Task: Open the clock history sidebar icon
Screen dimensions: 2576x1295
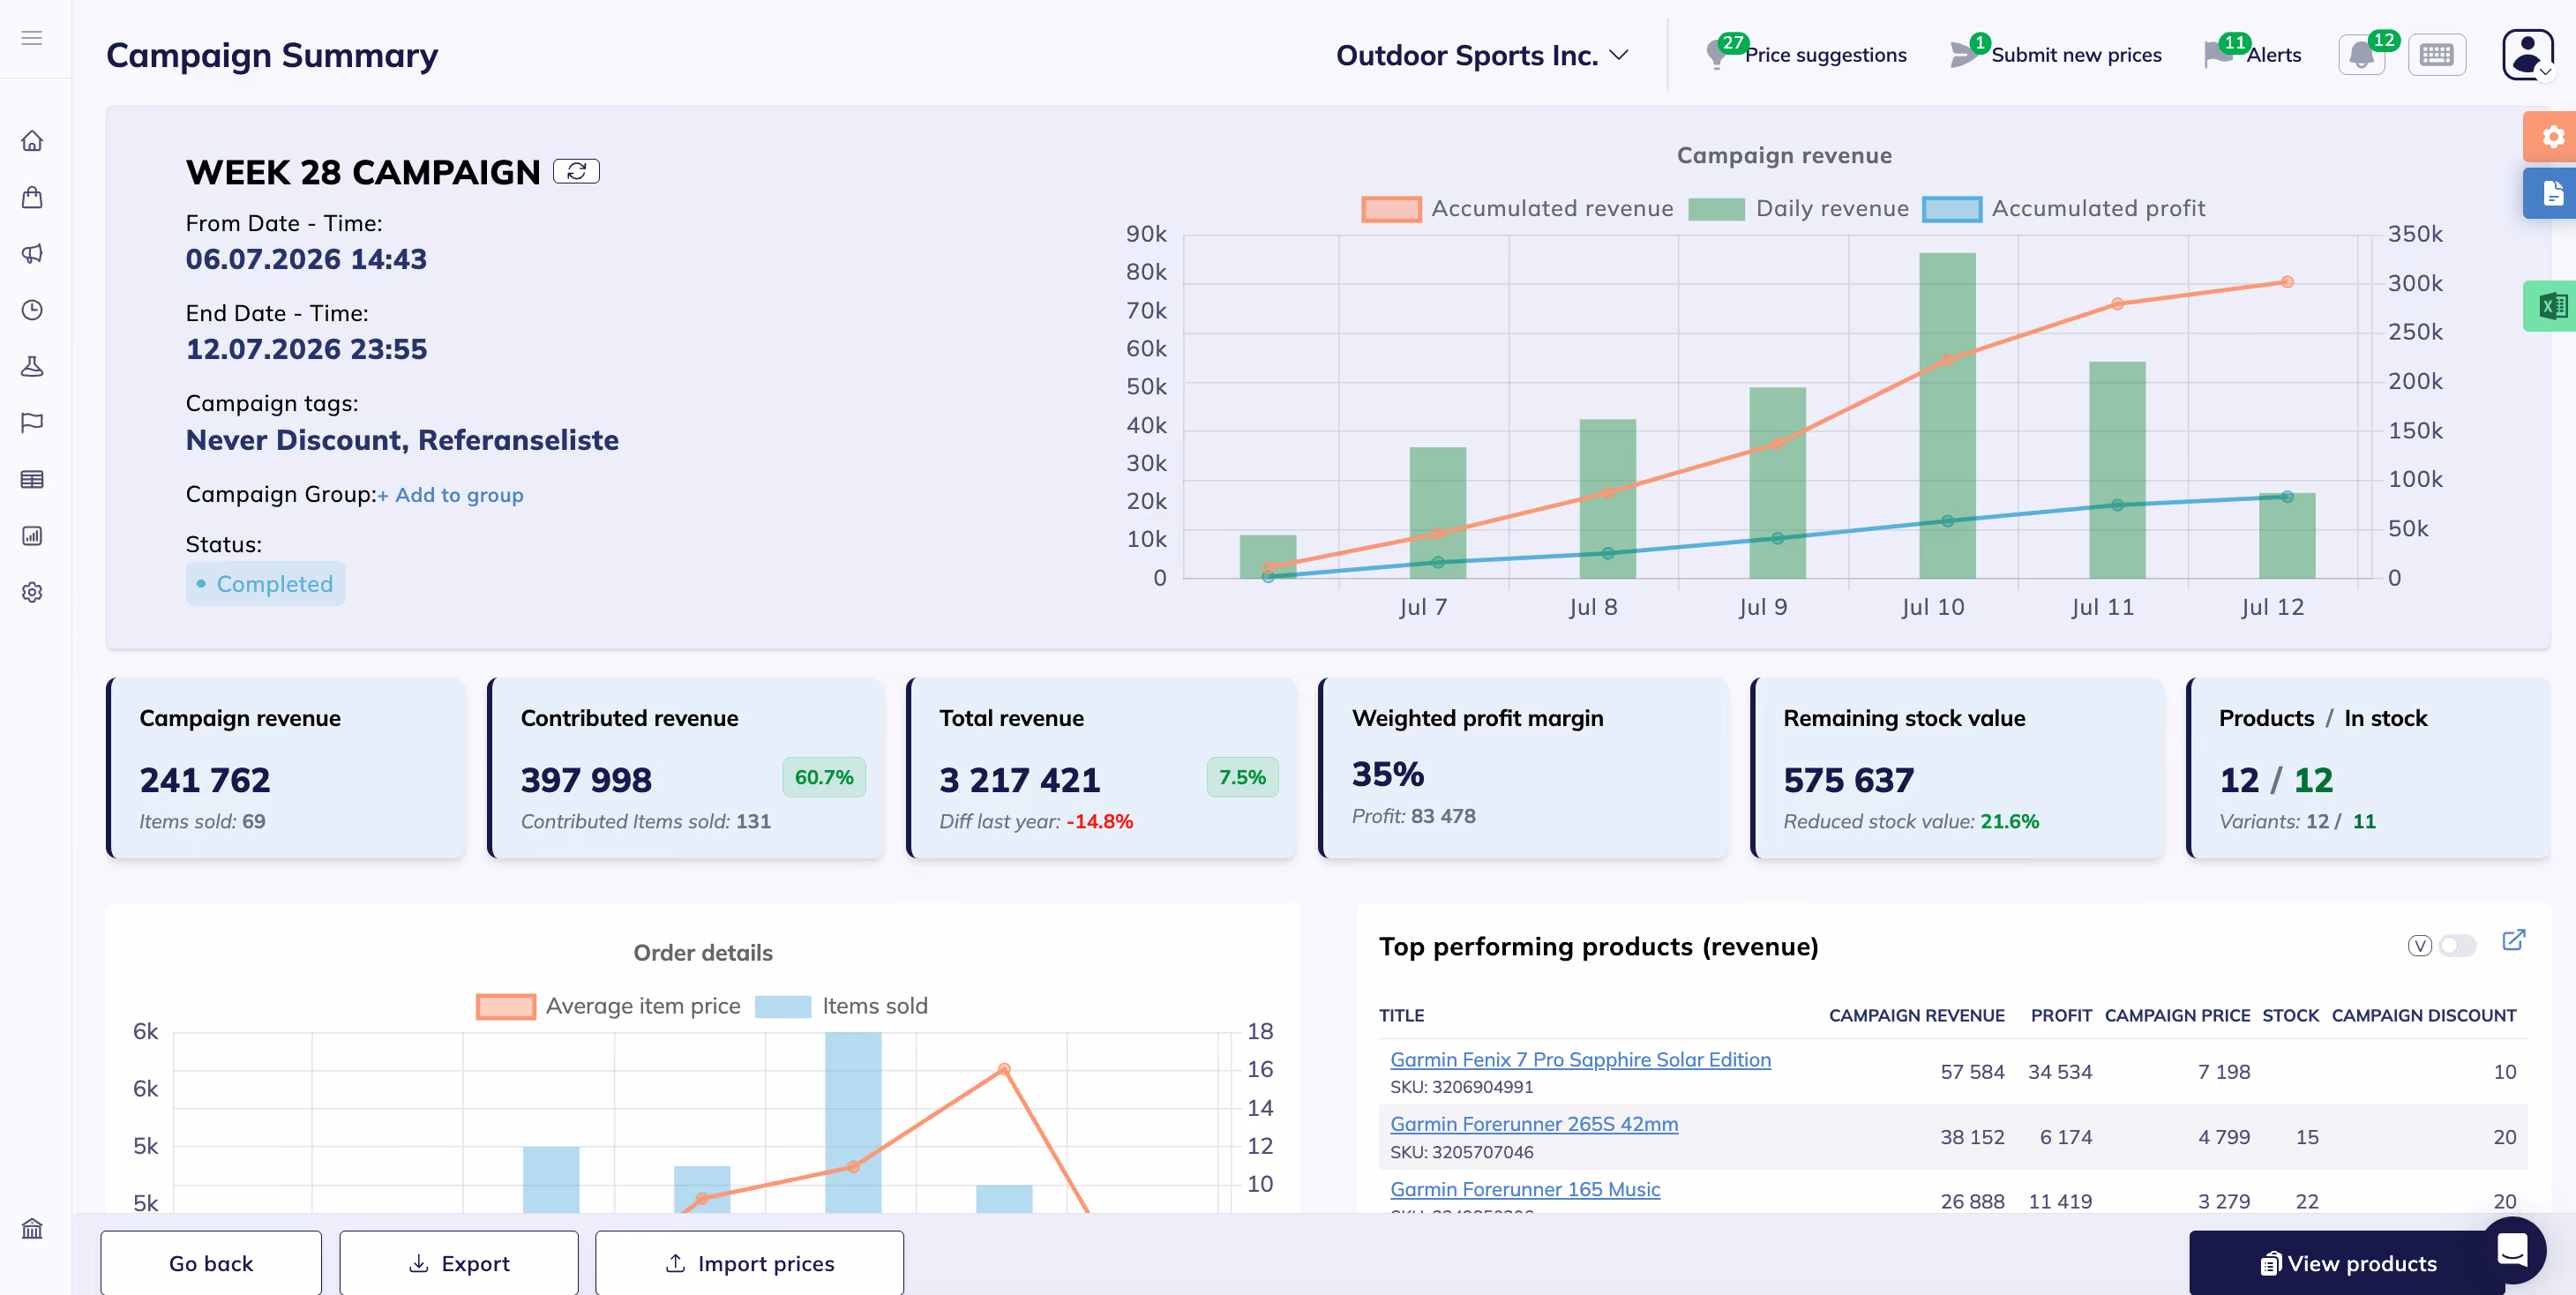Action: click(32, 310)
